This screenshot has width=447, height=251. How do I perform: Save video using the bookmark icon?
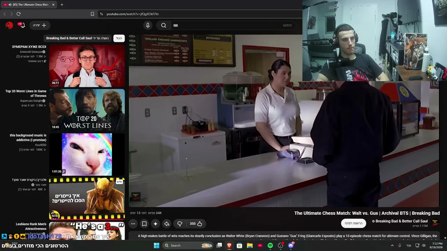pyautogui.click(x=144, y=224)
